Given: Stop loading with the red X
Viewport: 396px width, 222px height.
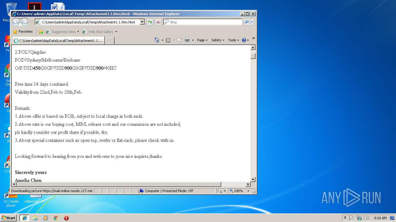Looking at the screenshot, I should click(158, 22).
